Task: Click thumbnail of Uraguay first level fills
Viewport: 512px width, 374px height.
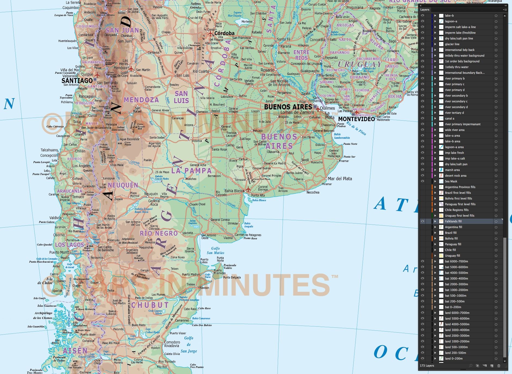Action: pyautogui.click(x=441, y=216)
